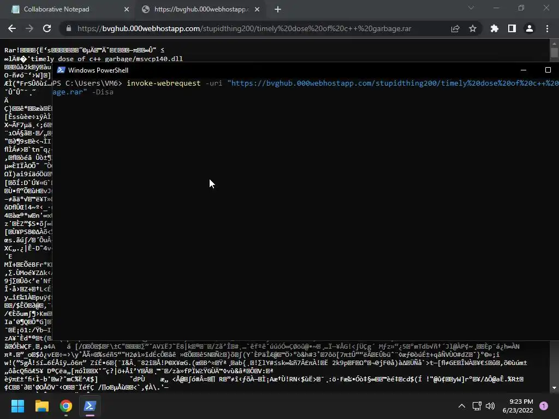The width and height of the screenshot is (559, 419).
Task: Click the invoke-webrequest command text
Action: tap(164, 83)
